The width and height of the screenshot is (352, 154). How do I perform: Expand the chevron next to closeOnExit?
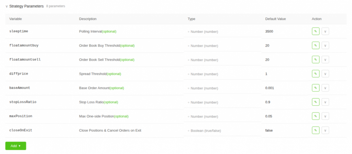[325, 130]
